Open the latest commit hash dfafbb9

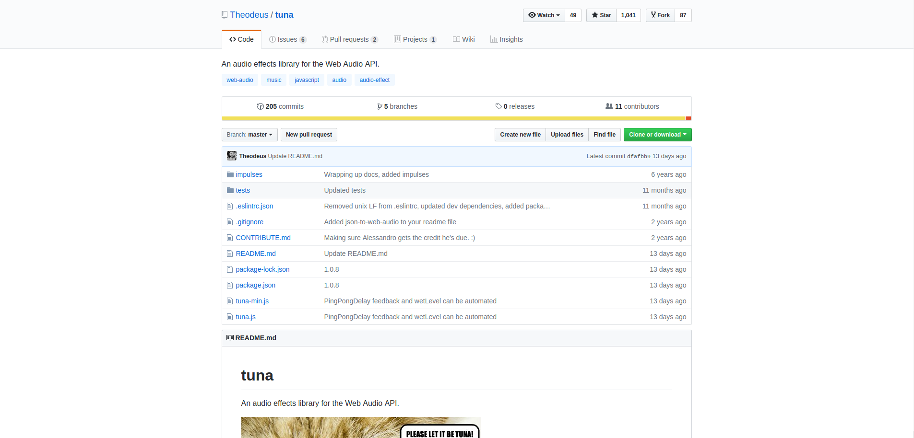click(x=639, y=156)
